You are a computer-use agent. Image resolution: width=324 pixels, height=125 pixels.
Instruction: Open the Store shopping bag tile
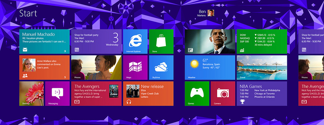[x=161, y=42]
